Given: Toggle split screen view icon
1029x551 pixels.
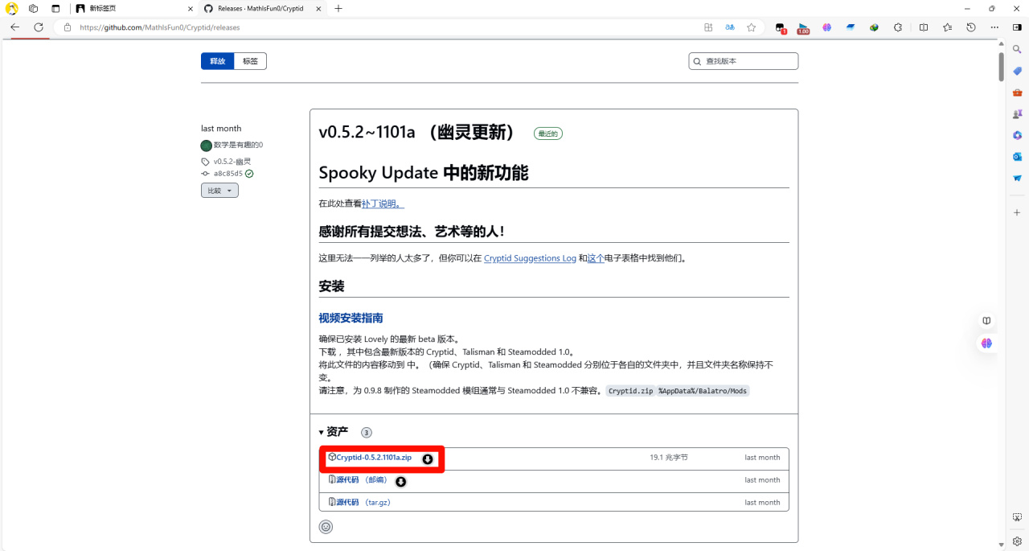Looking at the screenshot, I should pyautogui.click(x=924, y=27).
